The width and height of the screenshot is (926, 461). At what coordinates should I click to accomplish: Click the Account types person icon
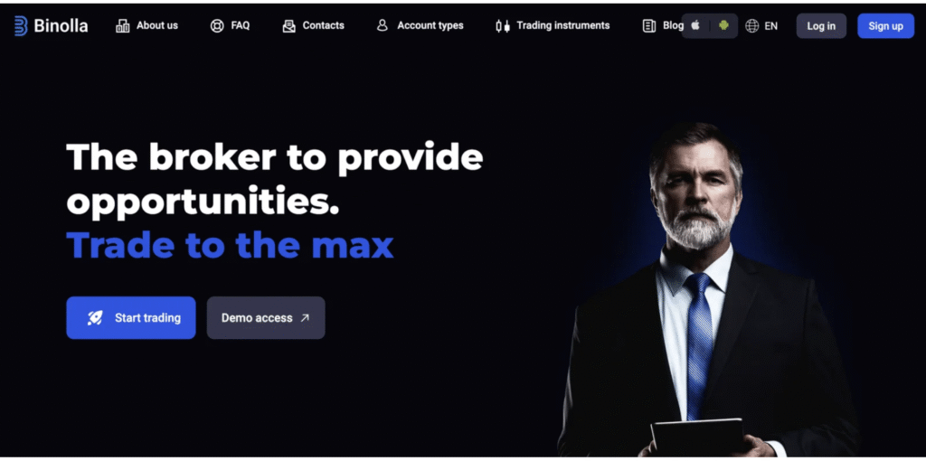coord(383,25)
